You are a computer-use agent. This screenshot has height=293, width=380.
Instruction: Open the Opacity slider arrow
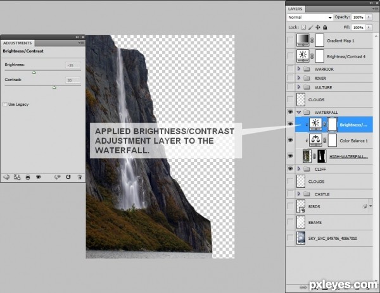click(369, 17)
